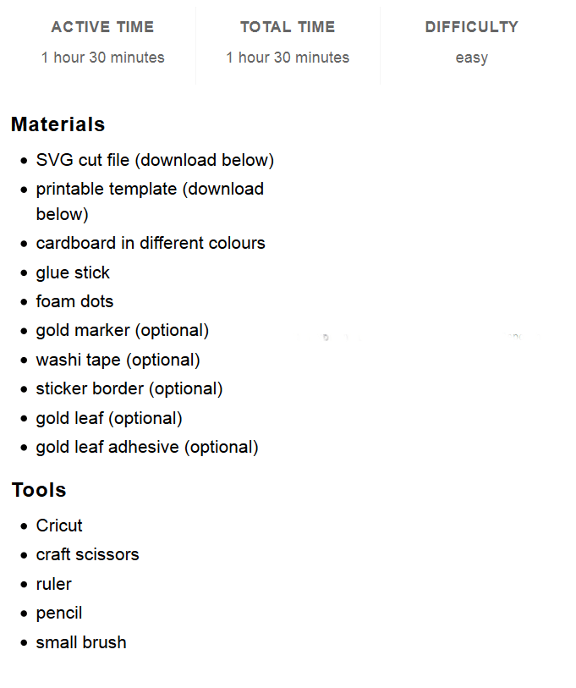The image size is (576, 688).
Task: Click the Active Time label
Action: coord(102,27)
